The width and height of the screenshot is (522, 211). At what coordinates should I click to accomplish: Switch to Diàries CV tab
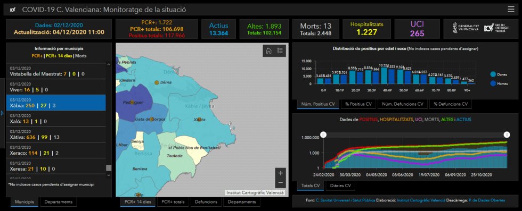pyautogui.click(x=340, y=185)
